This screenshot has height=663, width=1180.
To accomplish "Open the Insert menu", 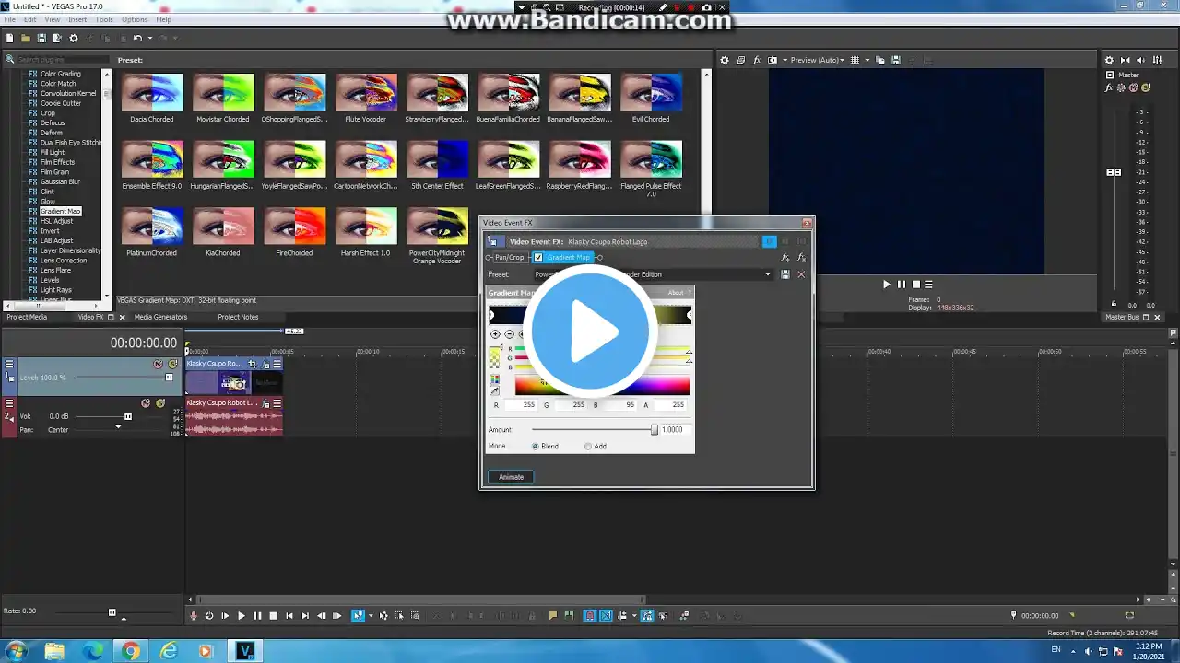I will pos(77,19).
